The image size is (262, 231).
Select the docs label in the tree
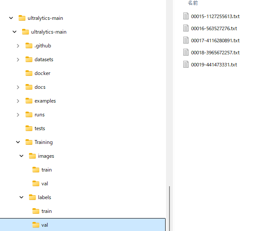click(40, 87)
